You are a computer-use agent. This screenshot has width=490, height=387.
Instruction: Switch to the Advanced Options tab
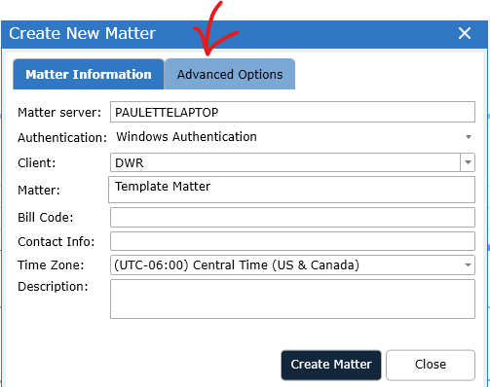tap(230, 74)
